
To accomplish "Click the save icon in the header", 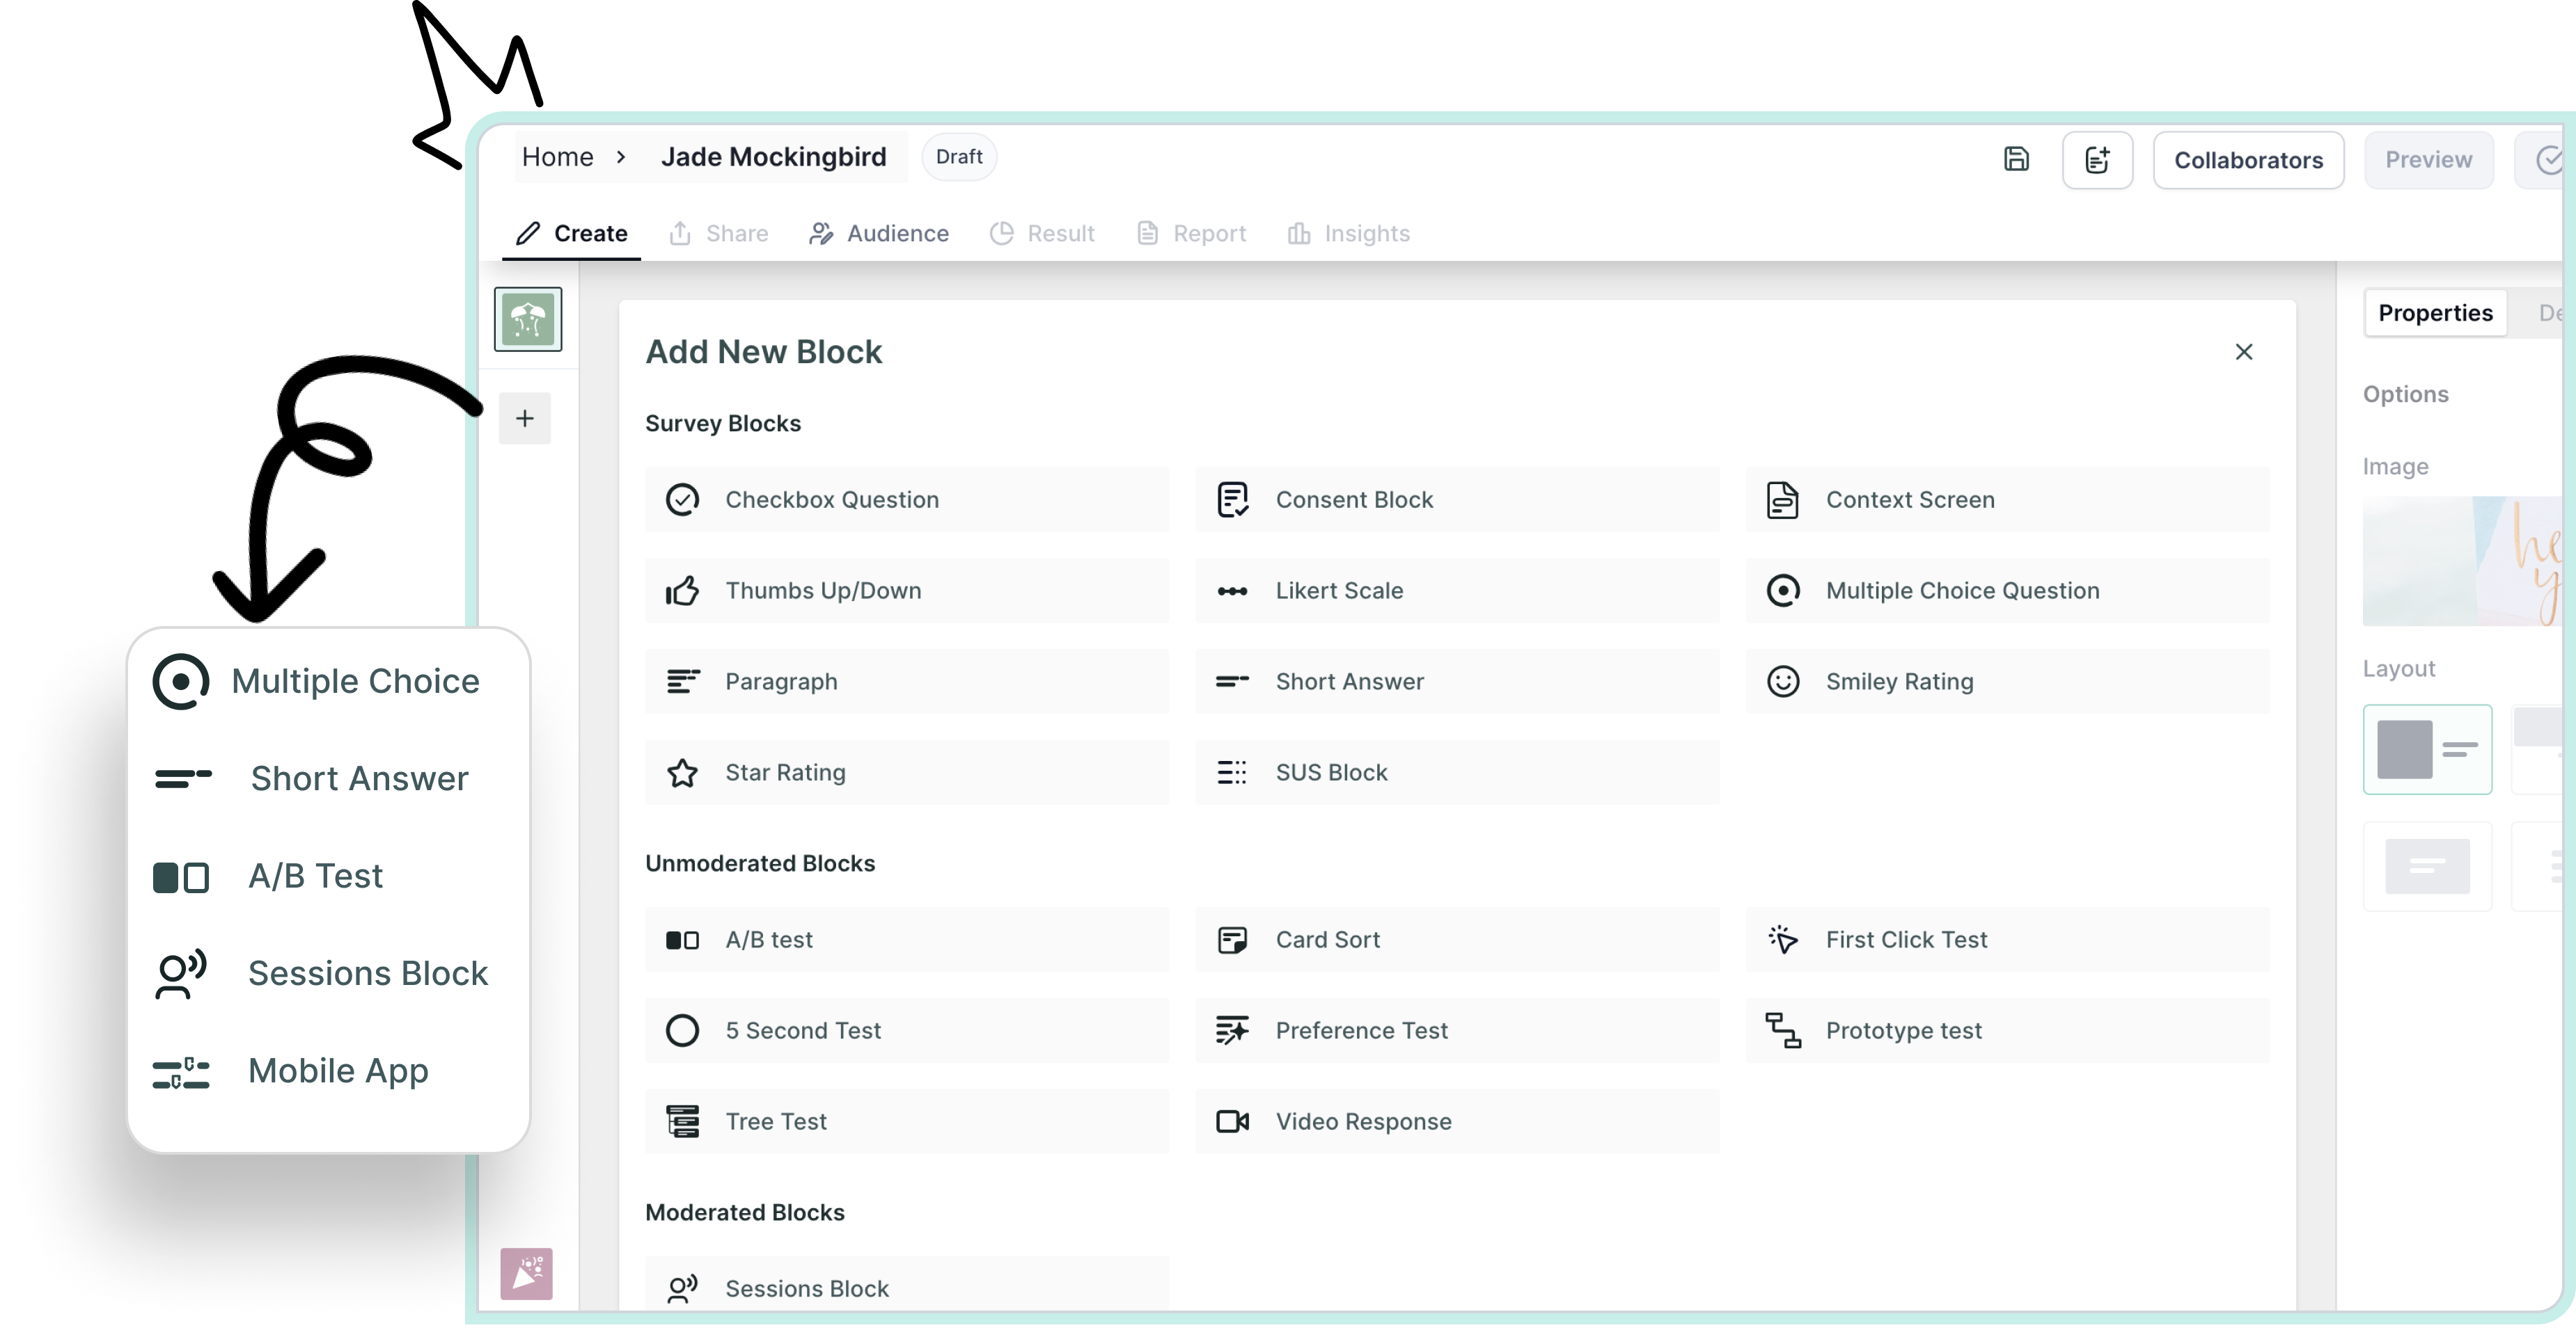I will [x=2016, y=159].
